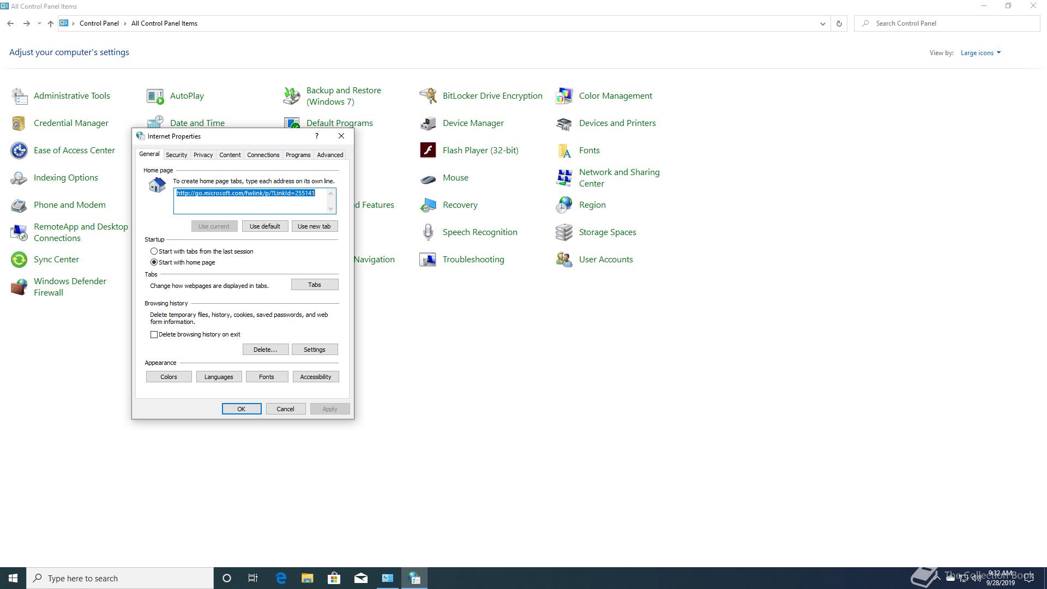
Task: Click the Use default button
Action: [x=264, y=226]
